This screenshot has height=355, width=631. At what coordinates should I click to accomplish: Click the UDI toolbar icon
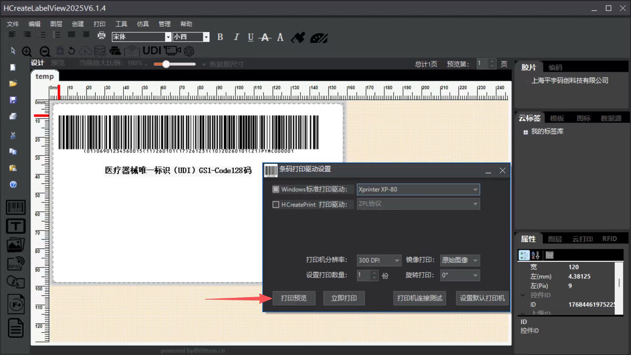tap(152, 51)
